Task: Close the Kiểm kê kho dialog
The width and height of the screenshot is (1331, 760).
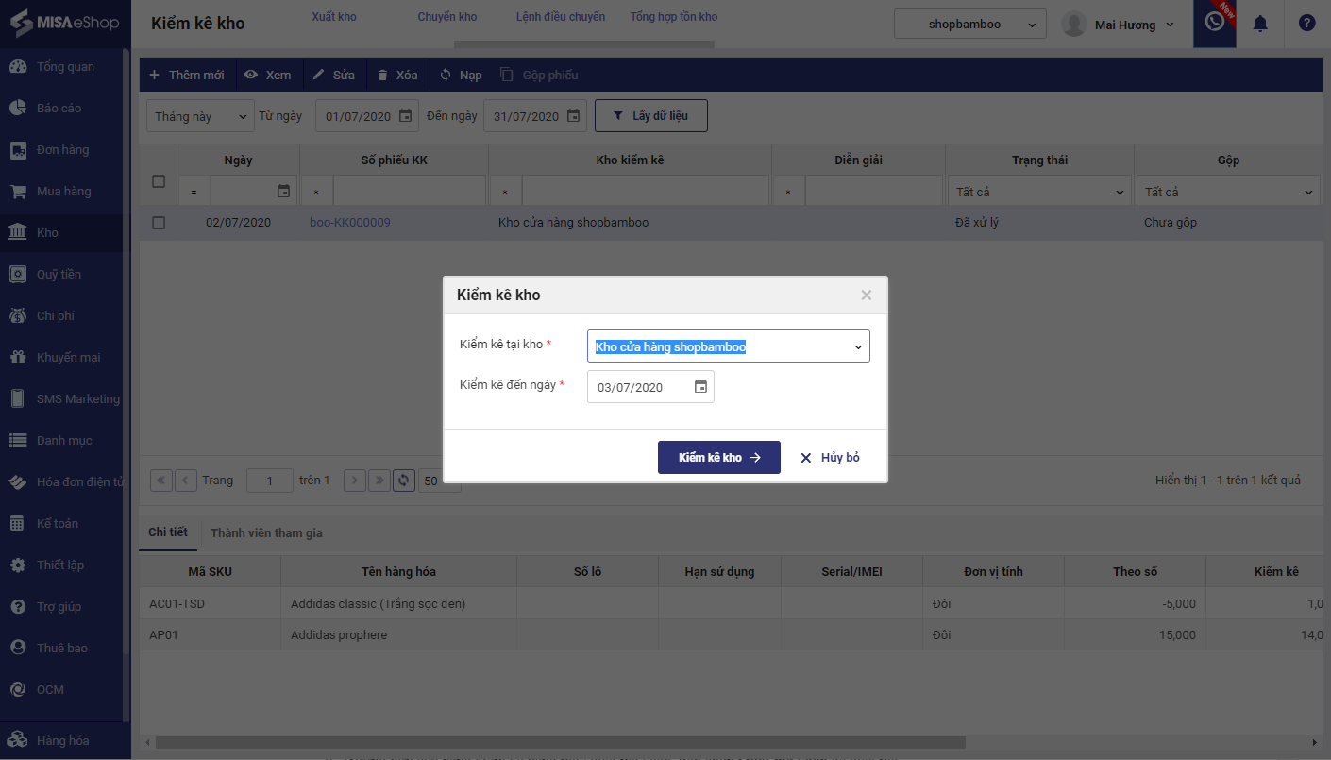Action: (x=866, y=296)
